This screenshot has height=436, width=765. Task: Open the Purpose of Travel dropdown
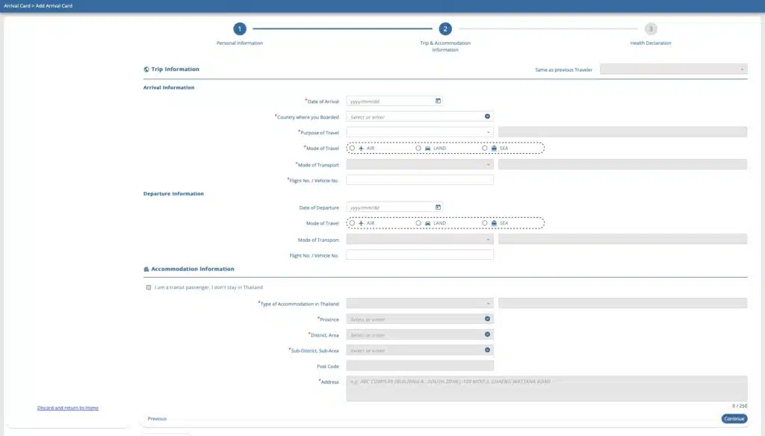pos(420,132)
